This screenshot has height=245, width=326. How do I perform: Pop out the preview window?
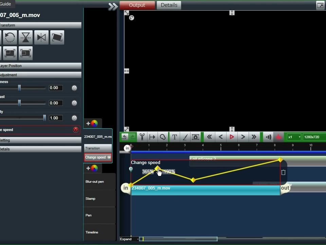click(x=320, y=5)
